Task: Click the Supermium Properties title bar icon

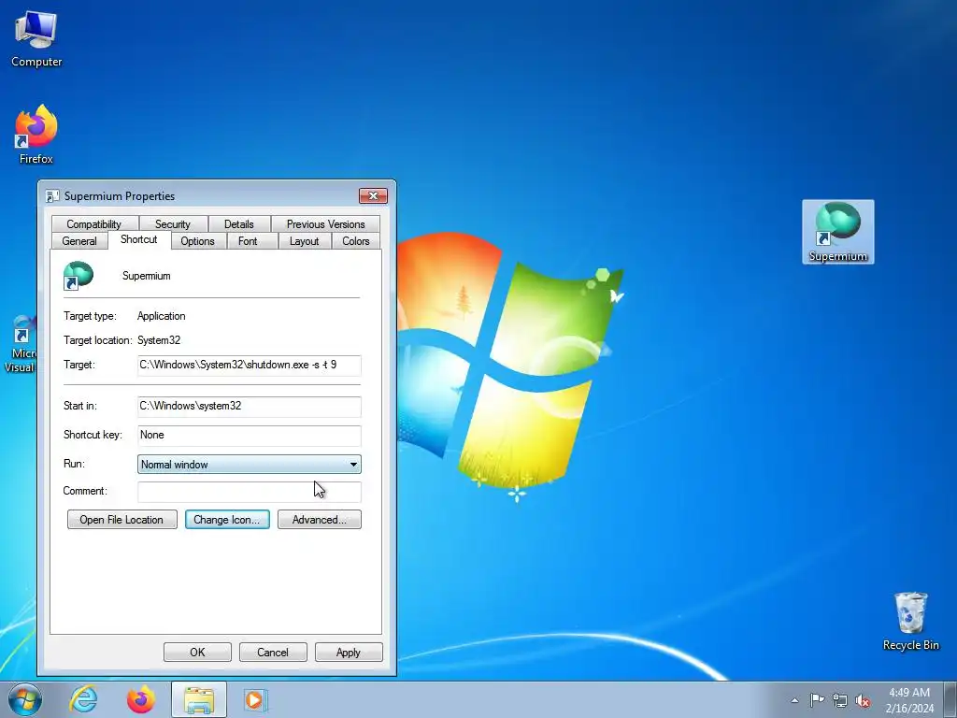Action: pyautogui.click(x=52, y=196)
